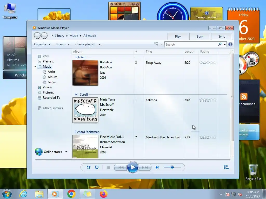Adjust the volume slider
The height and width of the screenshot is (199, 266).
click(172, 167)
